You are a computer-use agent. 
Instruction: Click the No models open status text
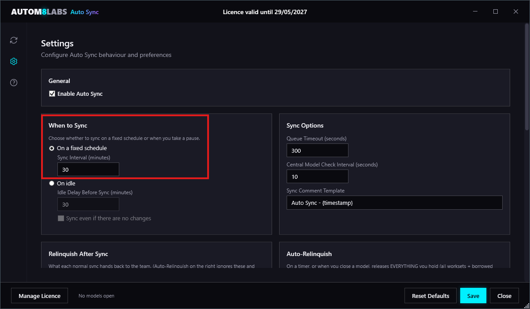pyautogui.click(x=96, y=296)
